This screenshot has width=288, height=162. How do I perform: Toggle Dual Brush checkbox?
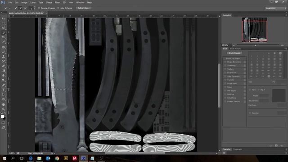pos(225,73)
